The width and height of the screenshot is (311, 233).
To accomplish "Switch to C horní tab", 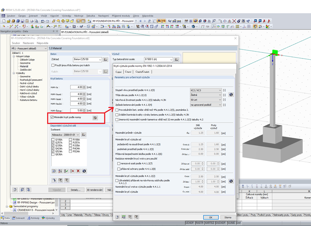I will pos(128,72).
